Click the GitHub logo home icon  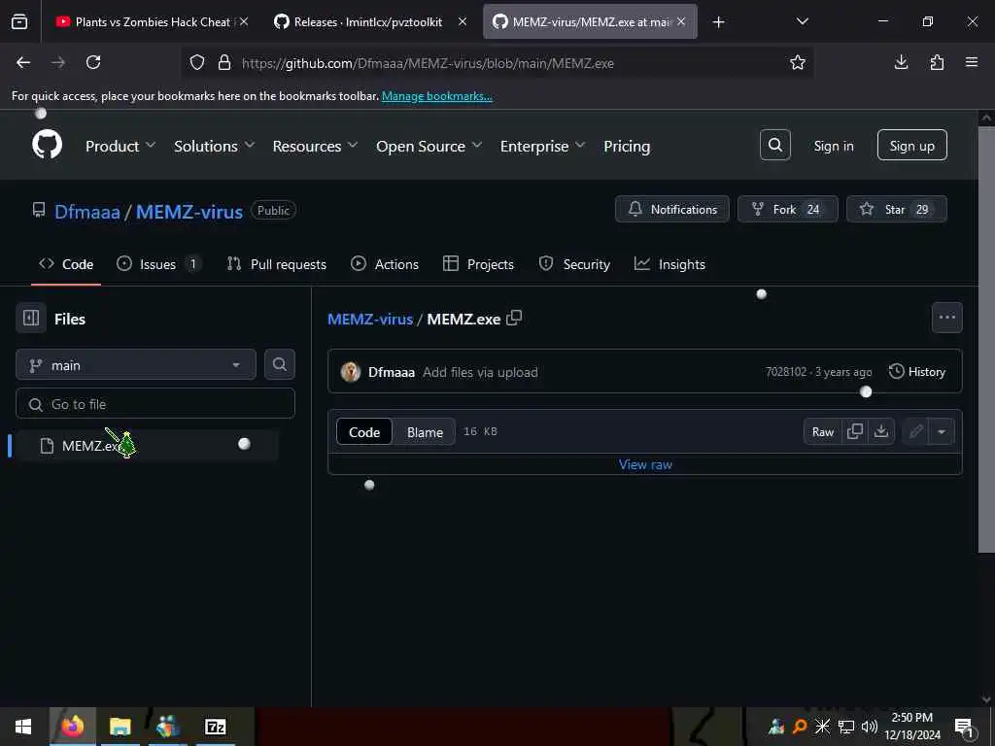click(x=47, y=146)
